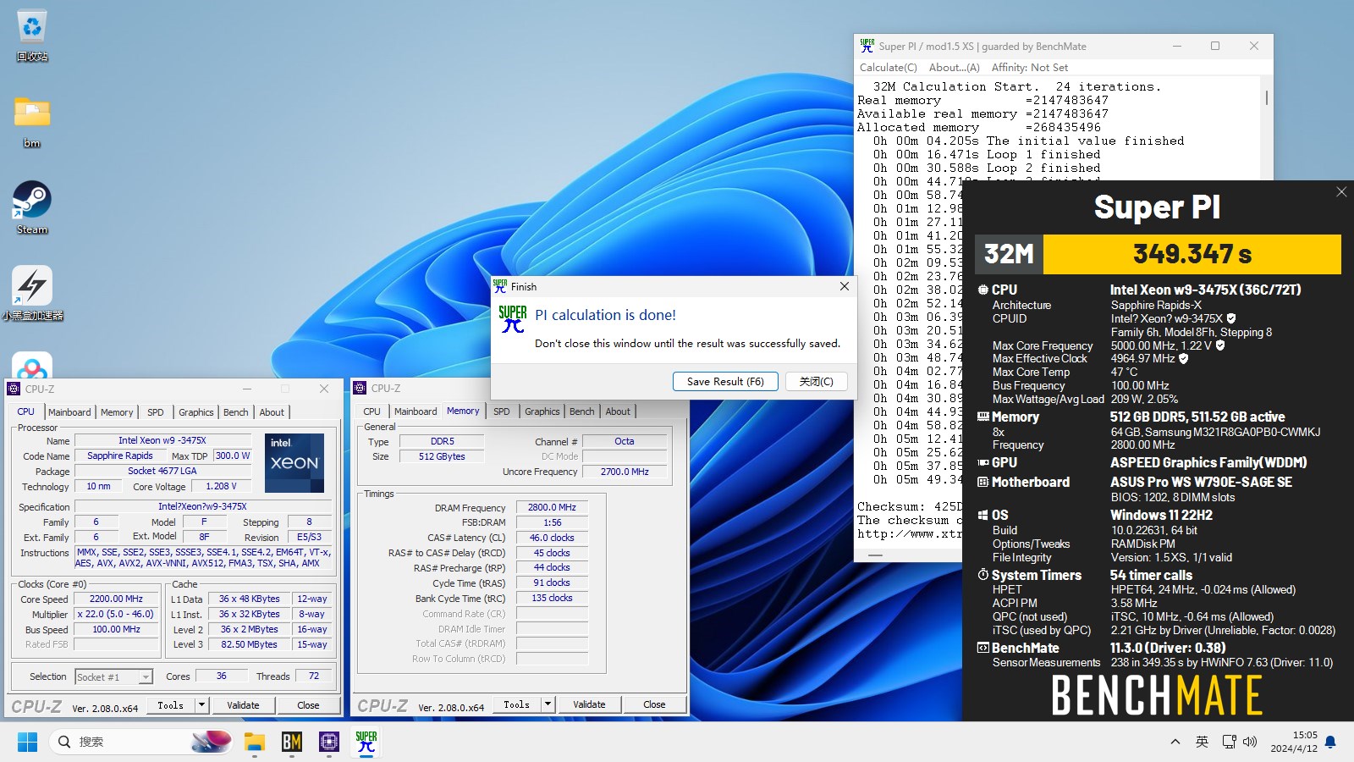Click Validate in left CPU-Z window
This screenshot has height=762, width=1354.
tap(243, 705)
